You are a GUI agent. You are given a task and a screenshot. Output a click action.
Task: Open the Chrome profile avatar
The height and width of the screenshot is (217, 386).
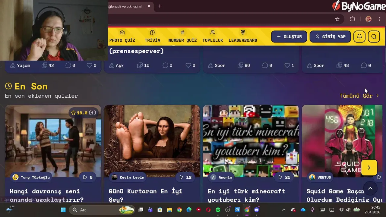[368, 19]
